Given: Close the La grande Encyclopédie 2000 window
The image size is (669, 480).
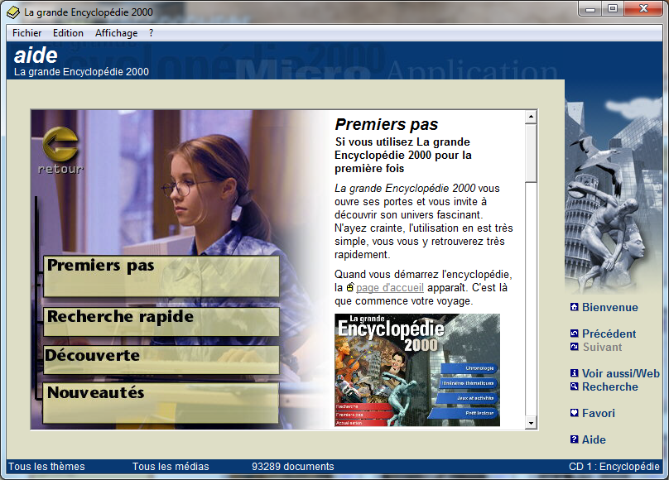Looking at the screenshot, I should click(643, 9).
